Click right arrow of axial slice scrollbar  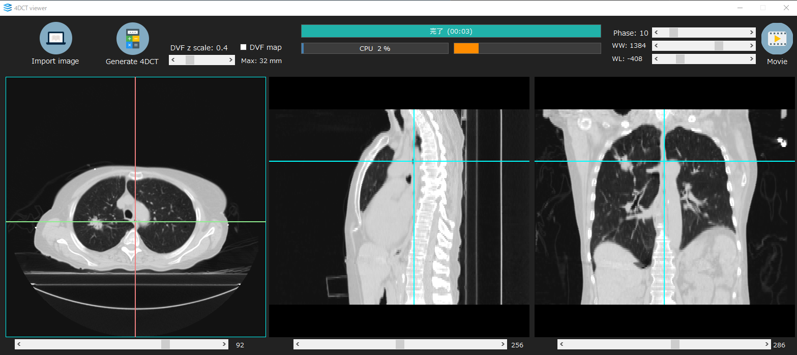[x=224, y=344]
